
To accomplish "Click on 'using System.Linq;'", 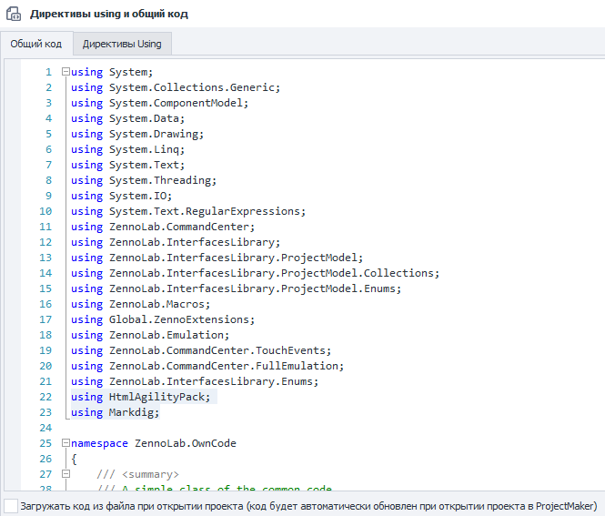I will coord(127,149).
